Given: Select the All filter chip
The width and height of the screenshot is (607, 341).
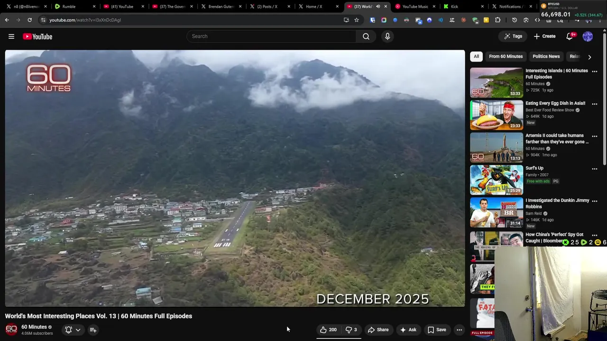Looking at the screenshot, I should [x=476, y=56].
